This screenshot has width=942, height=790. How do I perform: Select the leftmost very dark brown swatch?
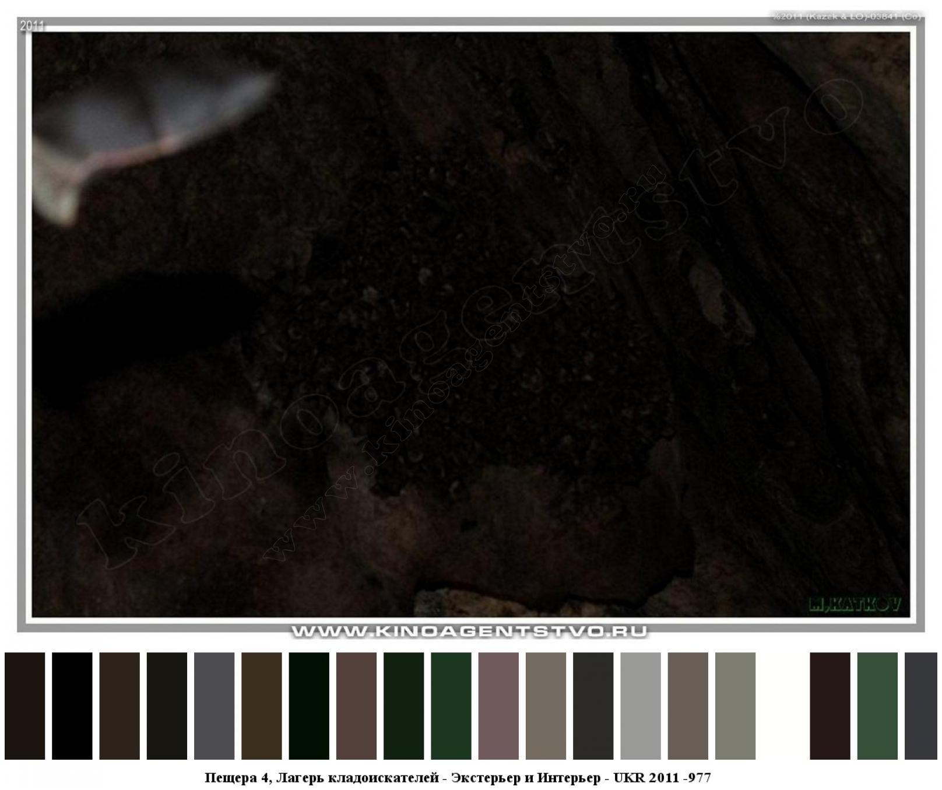[x=24, y=706]
